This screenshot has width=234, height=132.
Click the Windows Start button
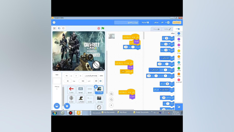tap(55, 113)
